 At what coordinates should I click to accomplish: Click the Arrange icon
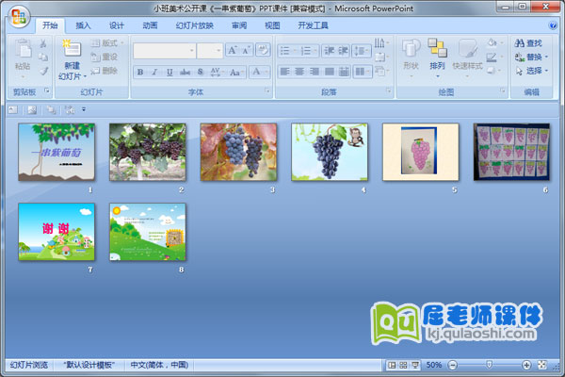(437, 48)
